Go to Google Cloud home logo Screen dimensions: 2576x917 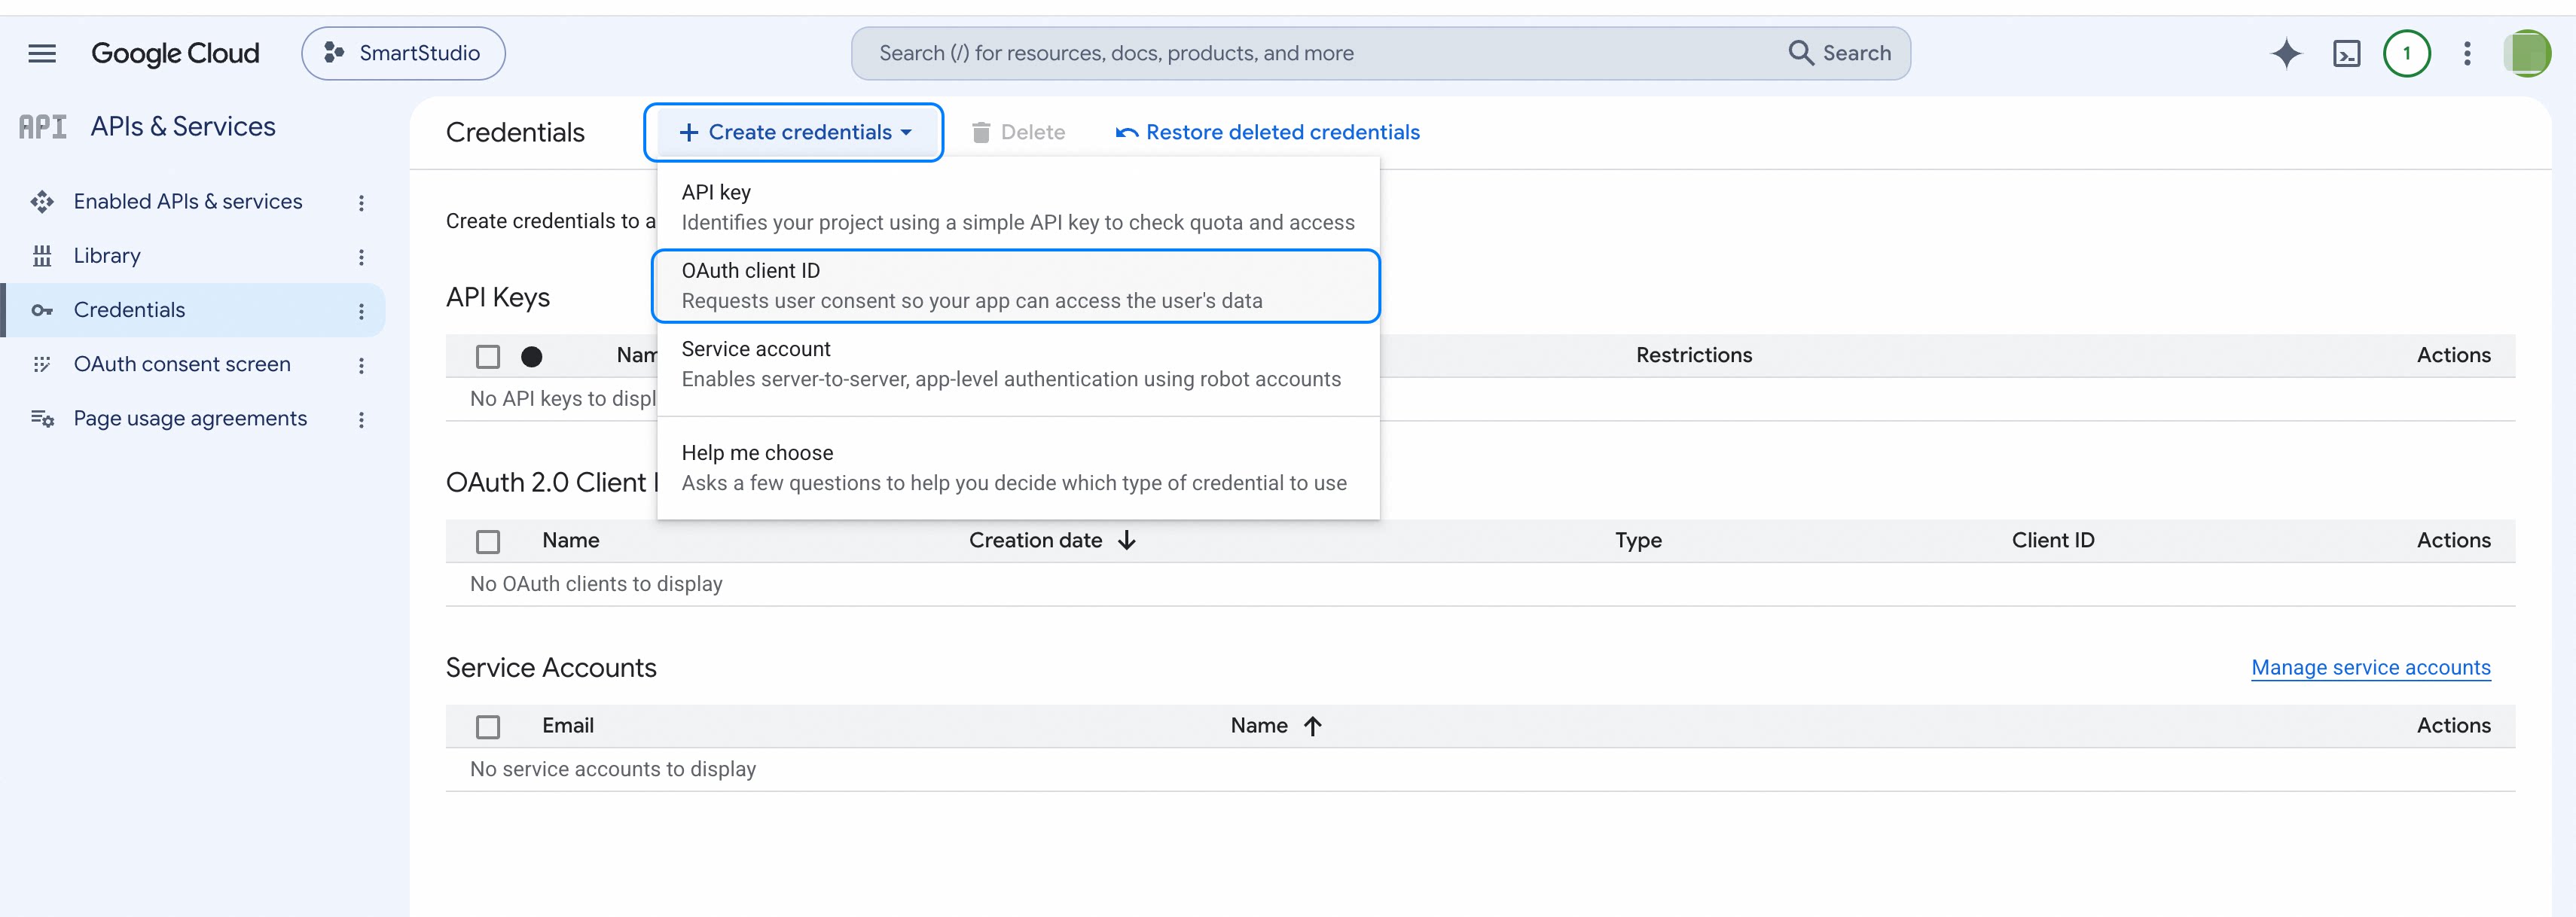(x=175, y=53)
